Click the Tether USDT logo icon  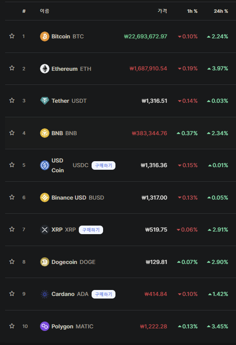(x=45, y=101)
